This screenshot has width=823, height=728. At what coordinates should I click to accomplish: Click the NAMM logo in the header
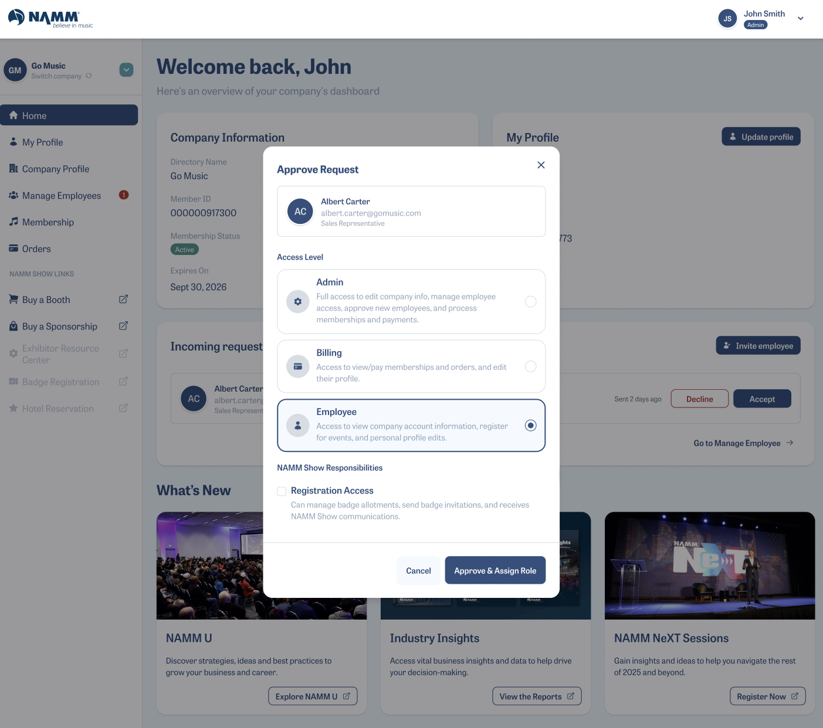click(50, 19)
